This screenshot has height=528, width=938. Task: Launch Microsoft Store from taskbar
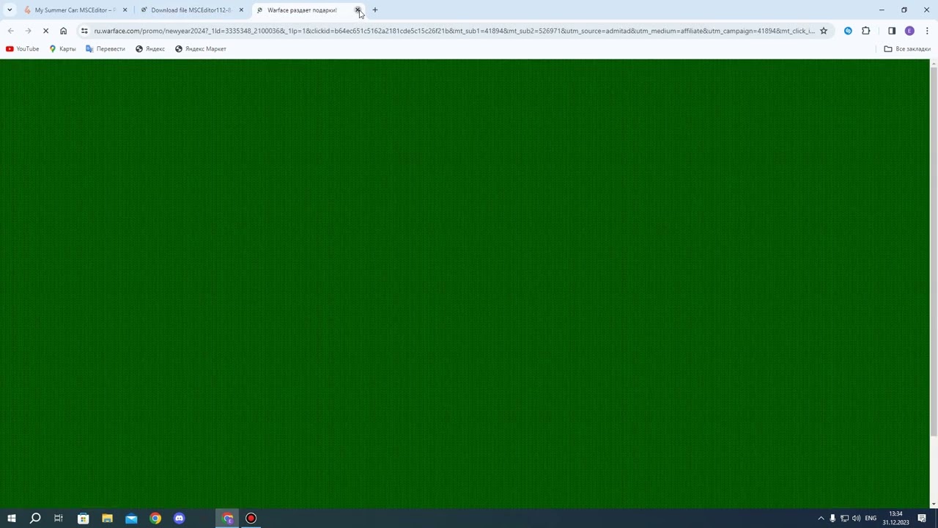(x=83, y=518)
